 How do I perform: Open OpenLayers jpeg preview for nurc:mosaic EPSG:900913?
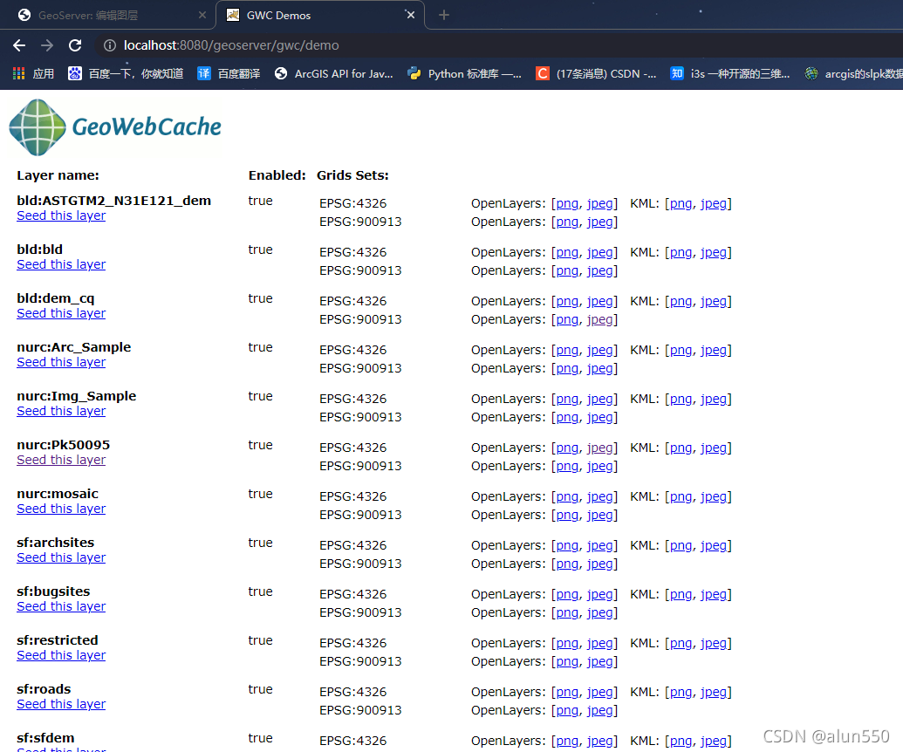(x=600, y=514)
